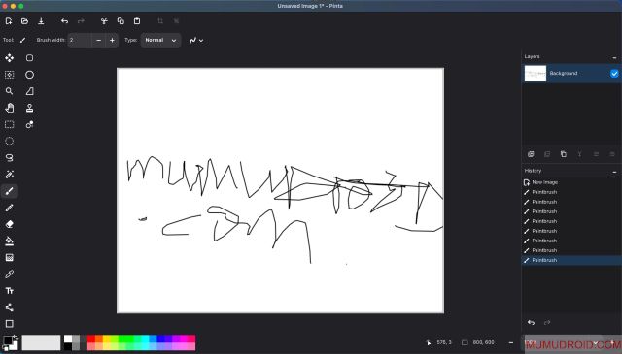Pick the red color from palette
This screenshot has height=354, width=622.
tap(90, 338)
